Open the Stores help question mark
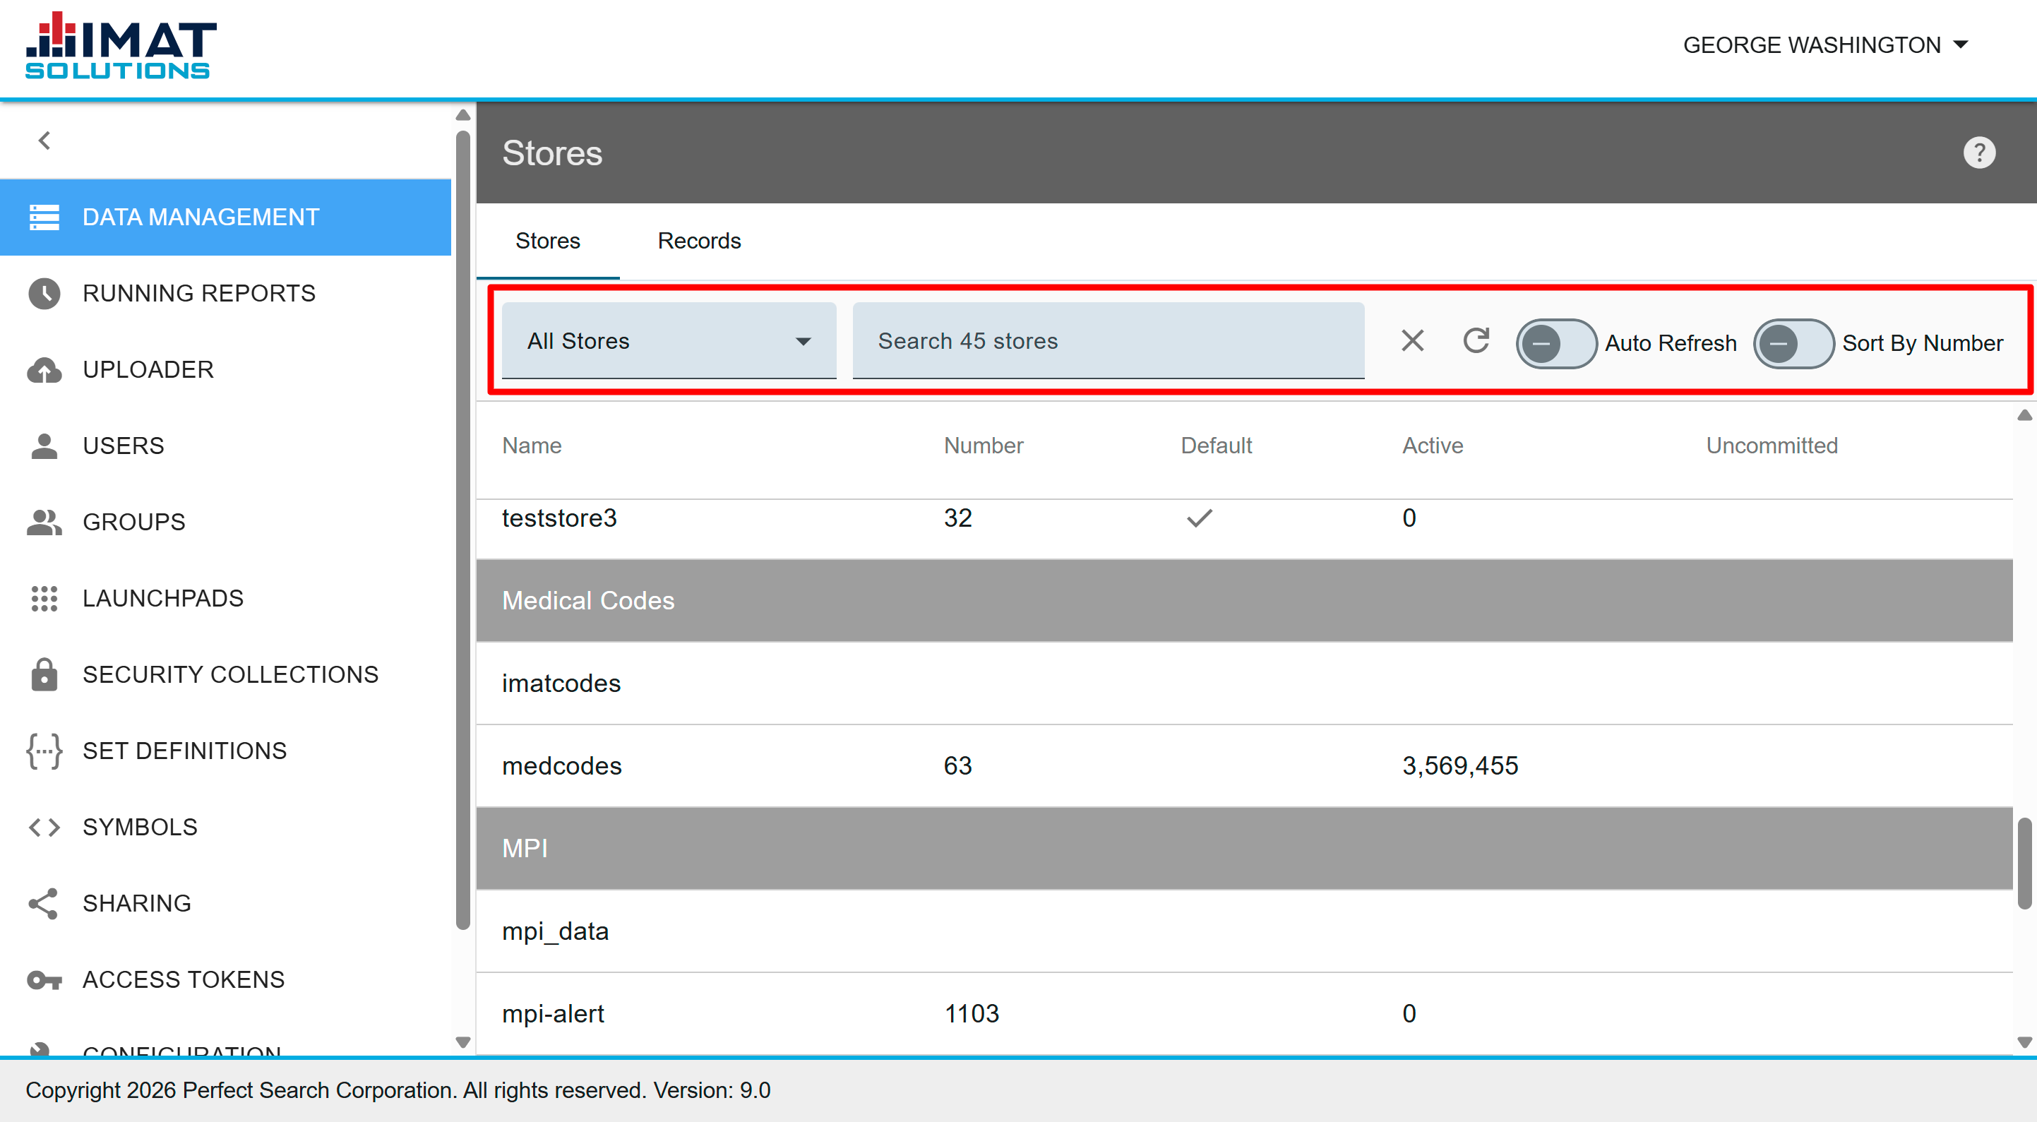This screenshot has width=2037, height=1122. 1978,153
